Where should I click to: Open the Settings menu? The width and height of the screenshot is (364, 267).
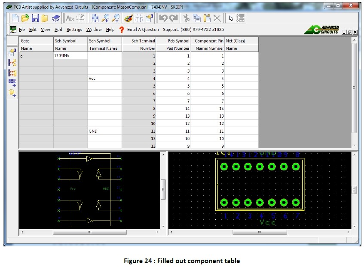(x=74, y=30)
